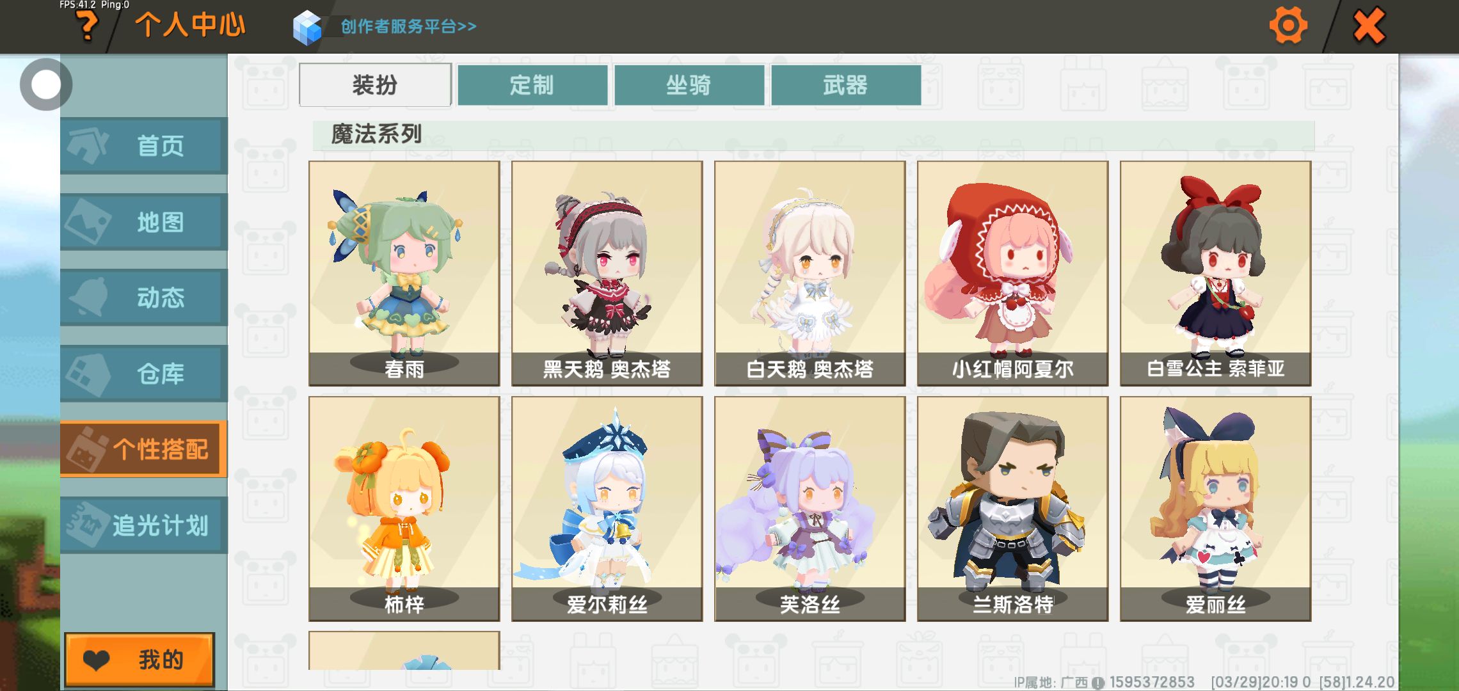The image size is (1459, 691).
Task: Open settings via the orange gear icon
Action: tap(1288, 26)
